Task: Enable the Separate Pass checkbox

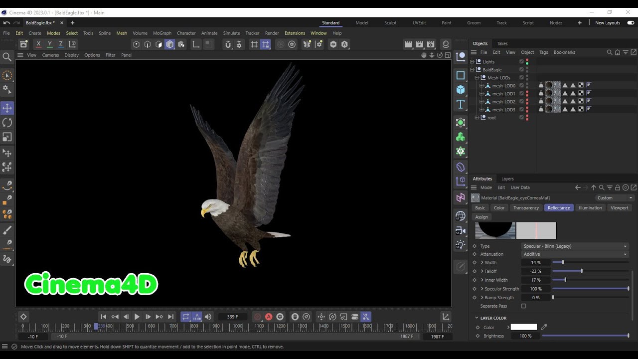Action: 523,306
